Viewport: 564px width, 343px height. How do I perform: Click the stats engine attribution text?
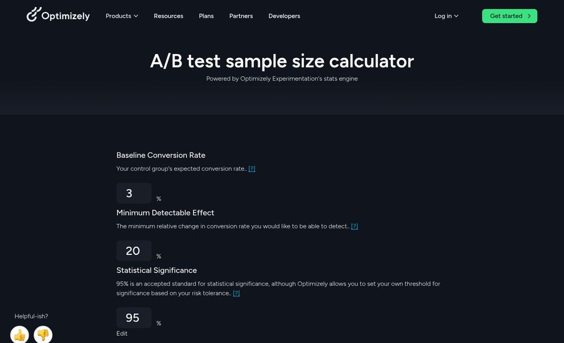[282, 78]
